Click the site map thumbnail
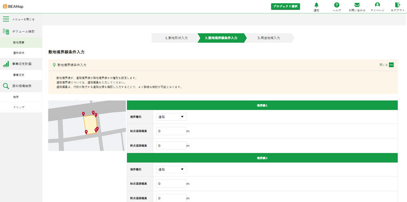Viewport: 407px width, 202px height. point(87,126)
